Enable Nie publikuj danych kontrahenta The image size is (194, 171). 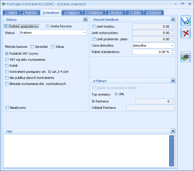click(7, 78)
